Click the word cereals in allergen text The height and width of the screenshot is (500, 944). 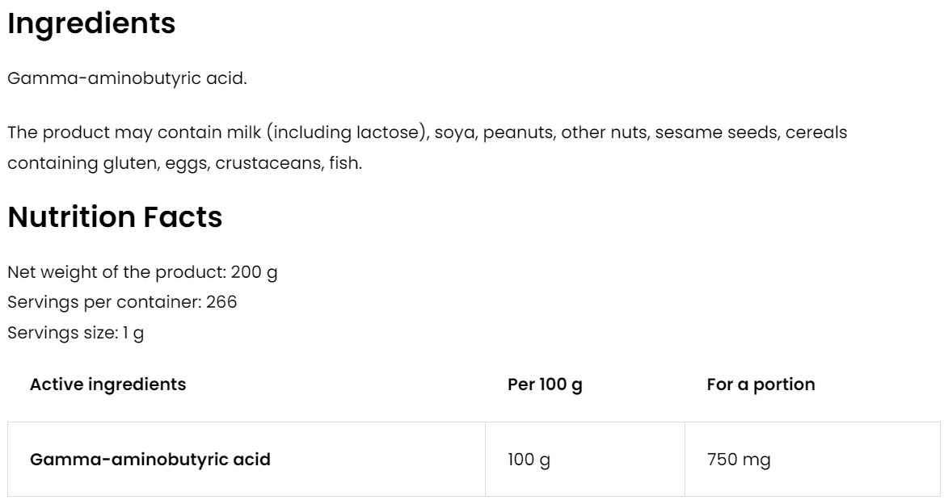pos(818,132)
